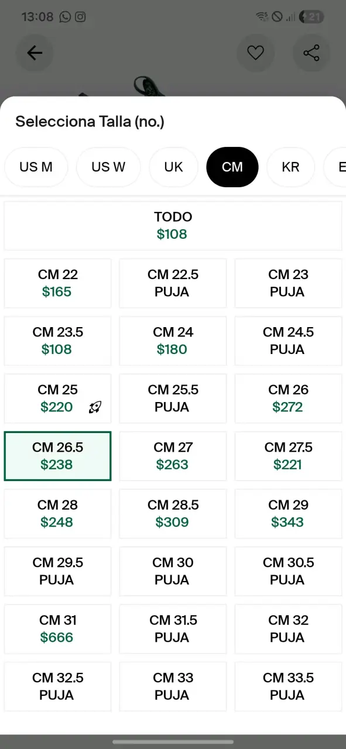The image size is (346, 749).
Task: Click the rocket icon on CM 25
Action: tap(95, 407)
